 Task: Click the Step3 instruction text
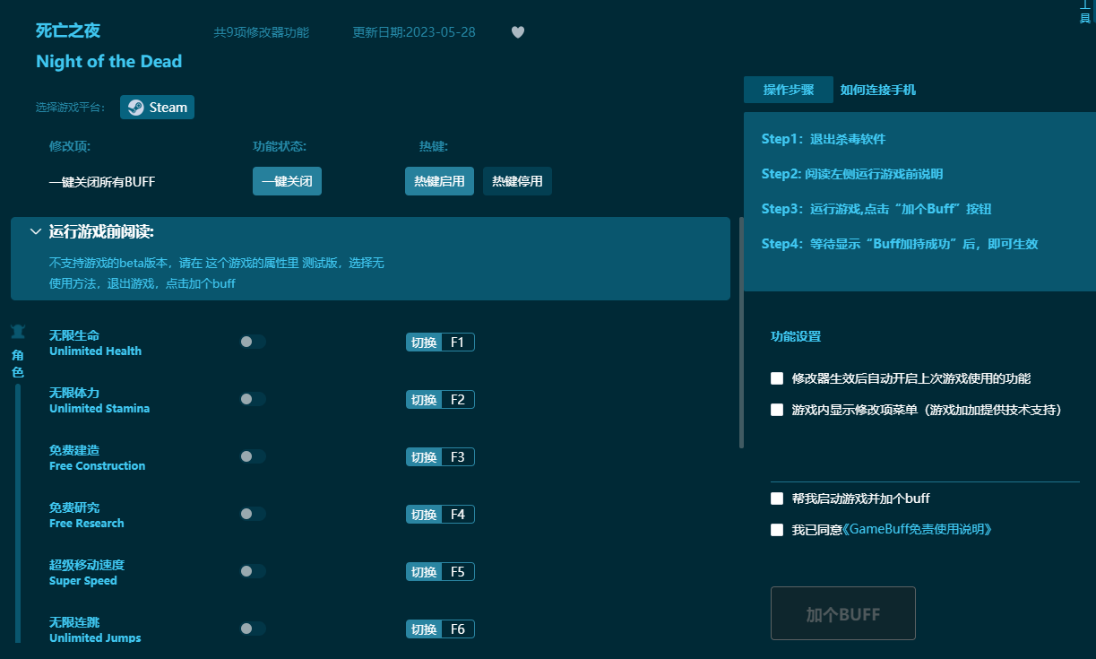[x=876, y=209]
